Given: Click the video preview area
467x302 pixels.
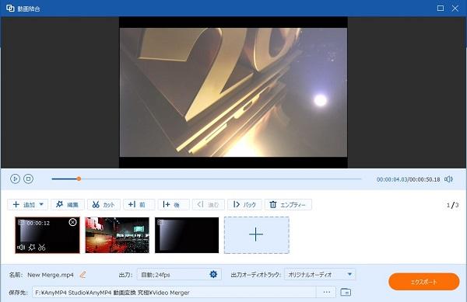Looking at the screenshot, I should point(233,92).
